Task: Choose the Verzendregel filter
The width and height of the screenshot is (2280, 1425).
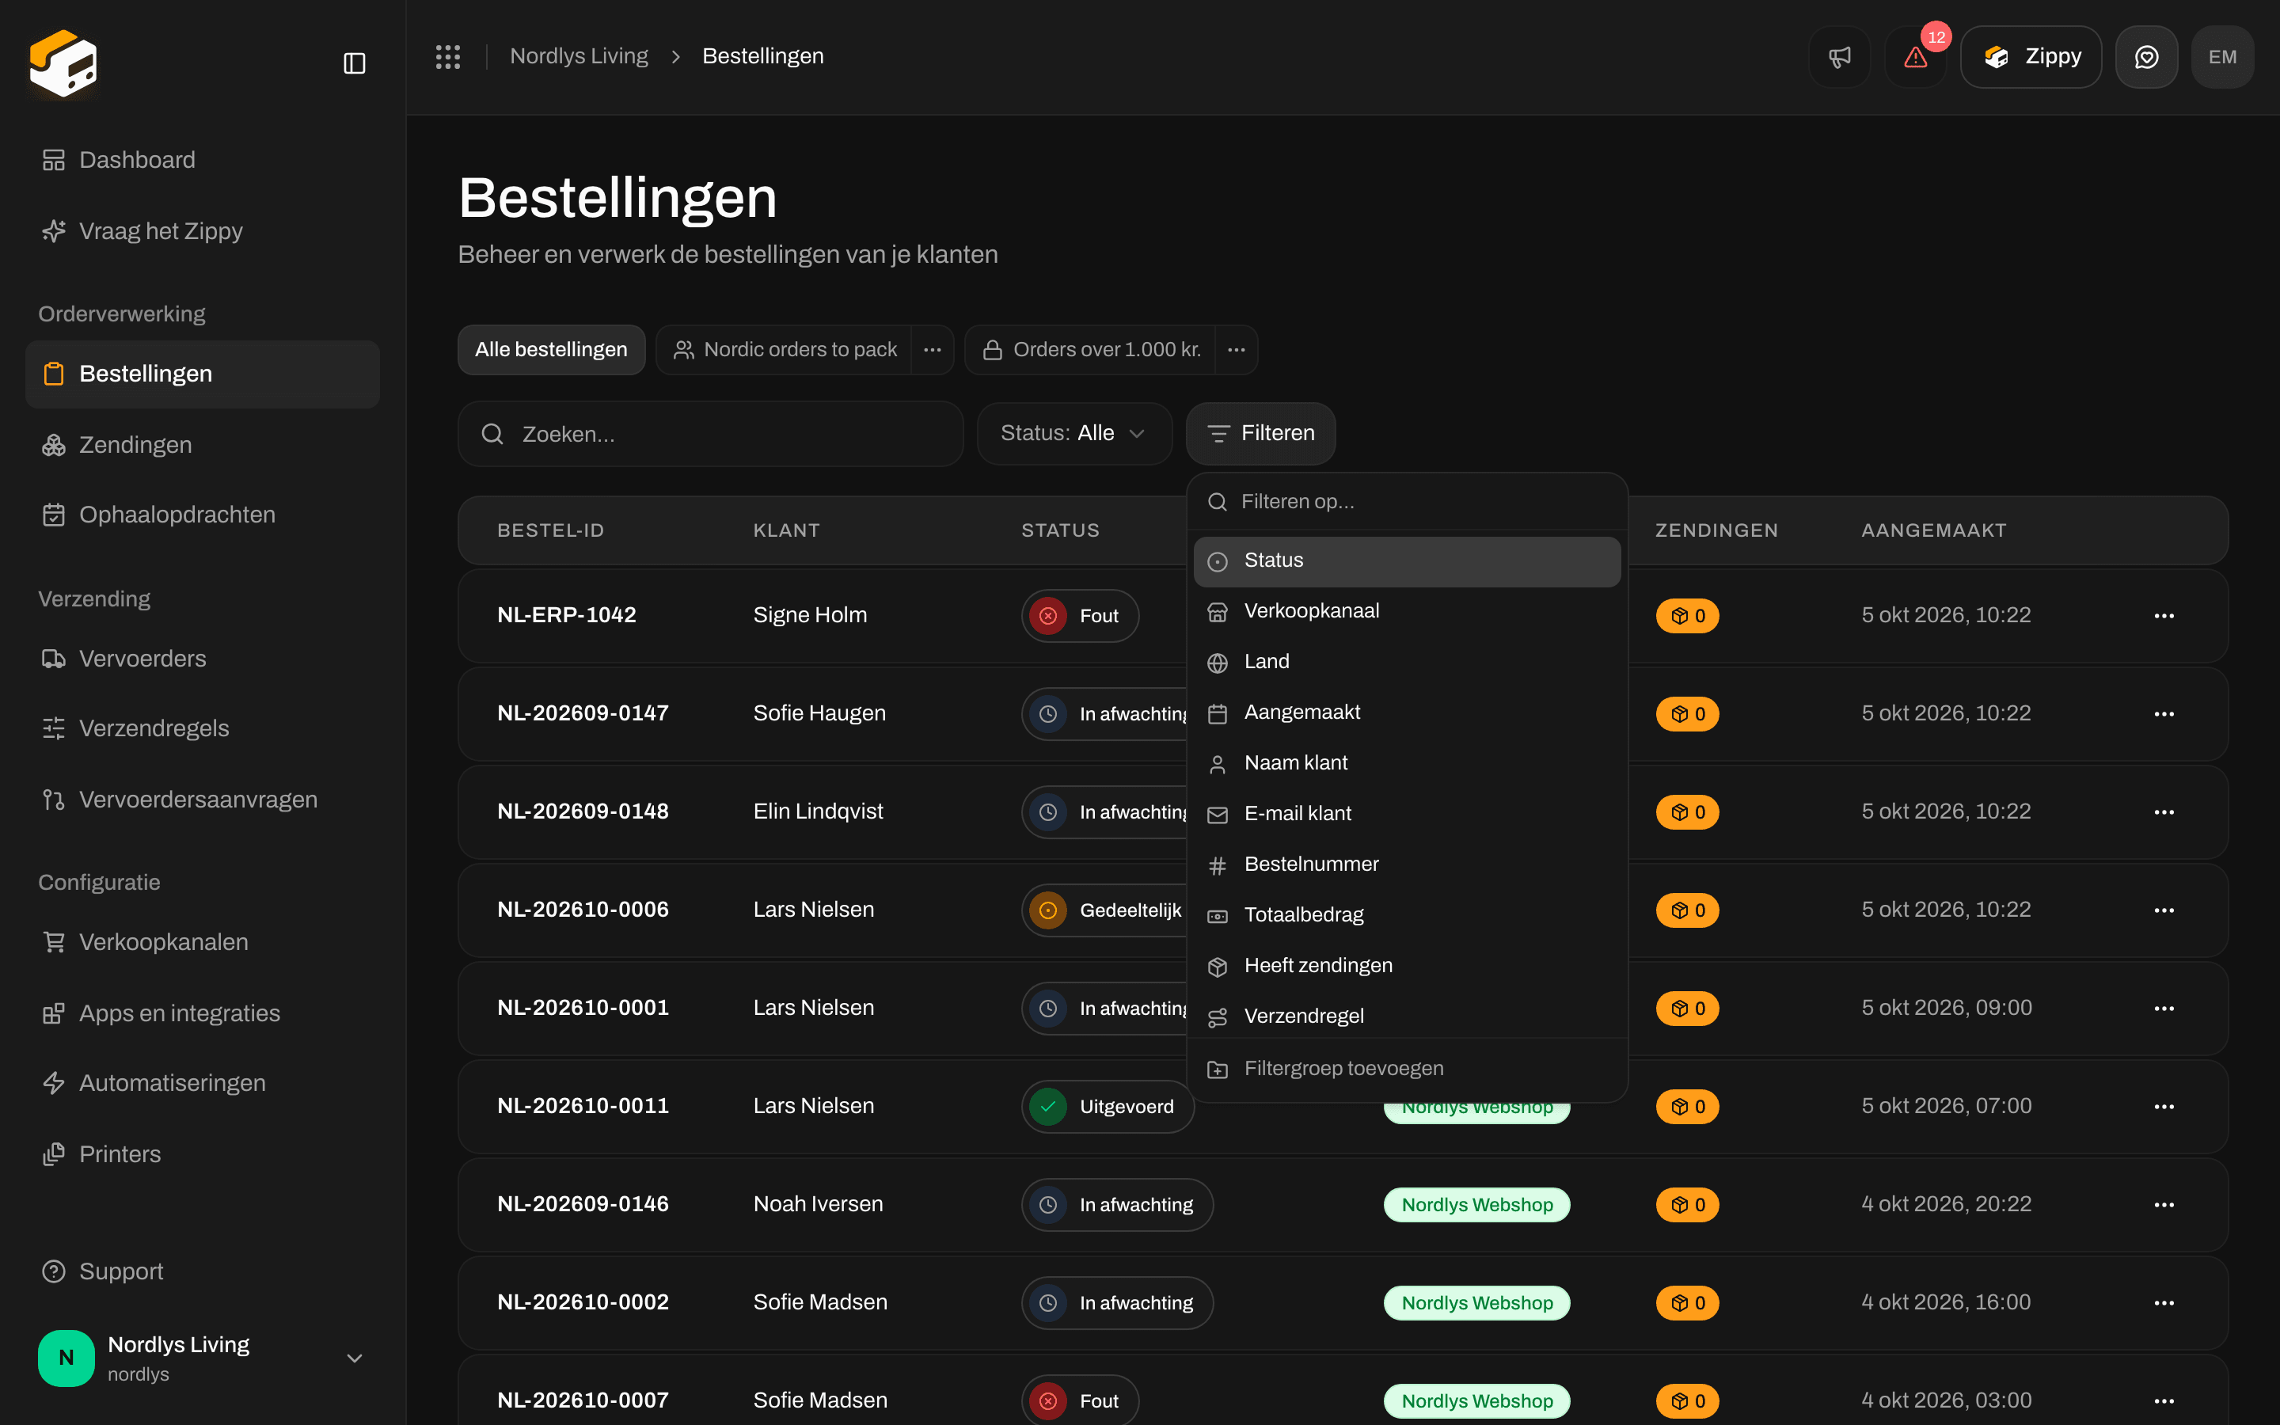Action: [x=1407, y=1017]
